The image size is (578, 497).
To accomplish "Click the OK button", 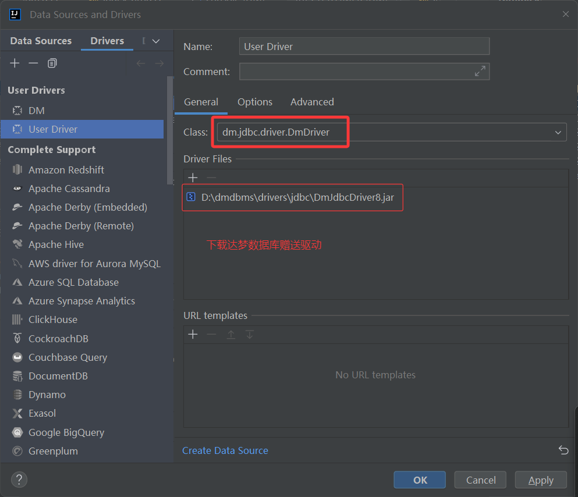I will [420, 480].
